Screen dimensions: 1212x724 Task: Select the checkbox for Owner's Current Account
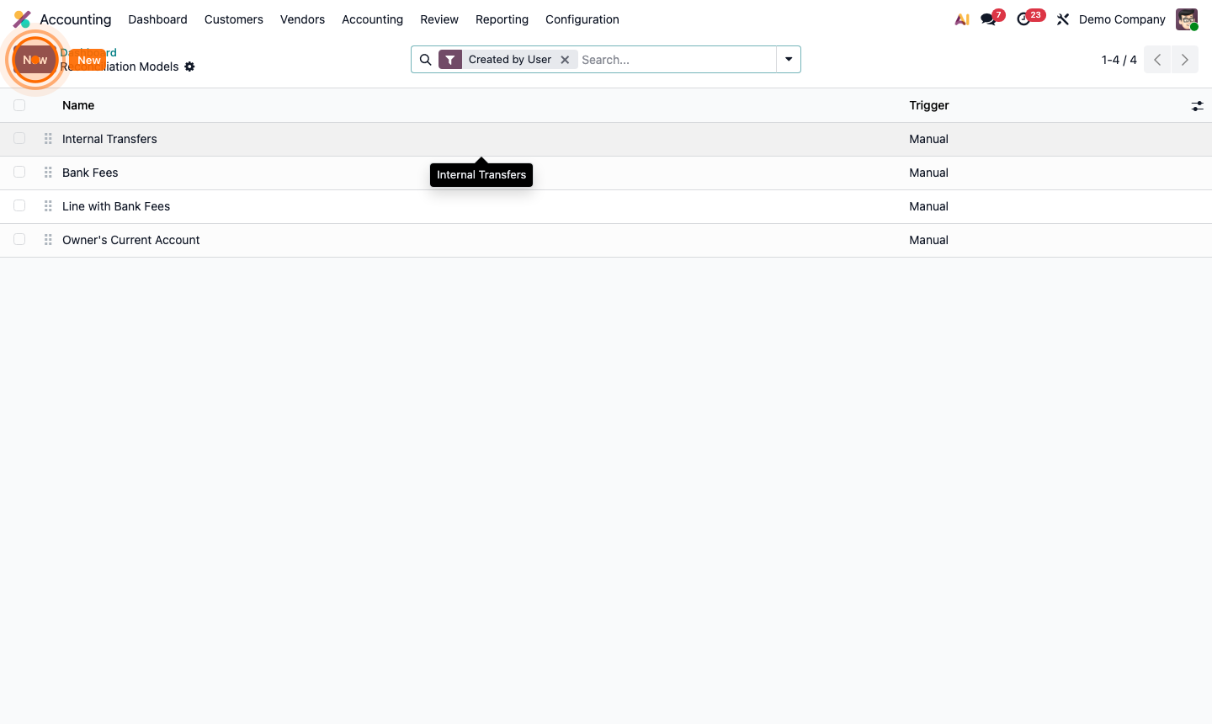coord(19,239)
